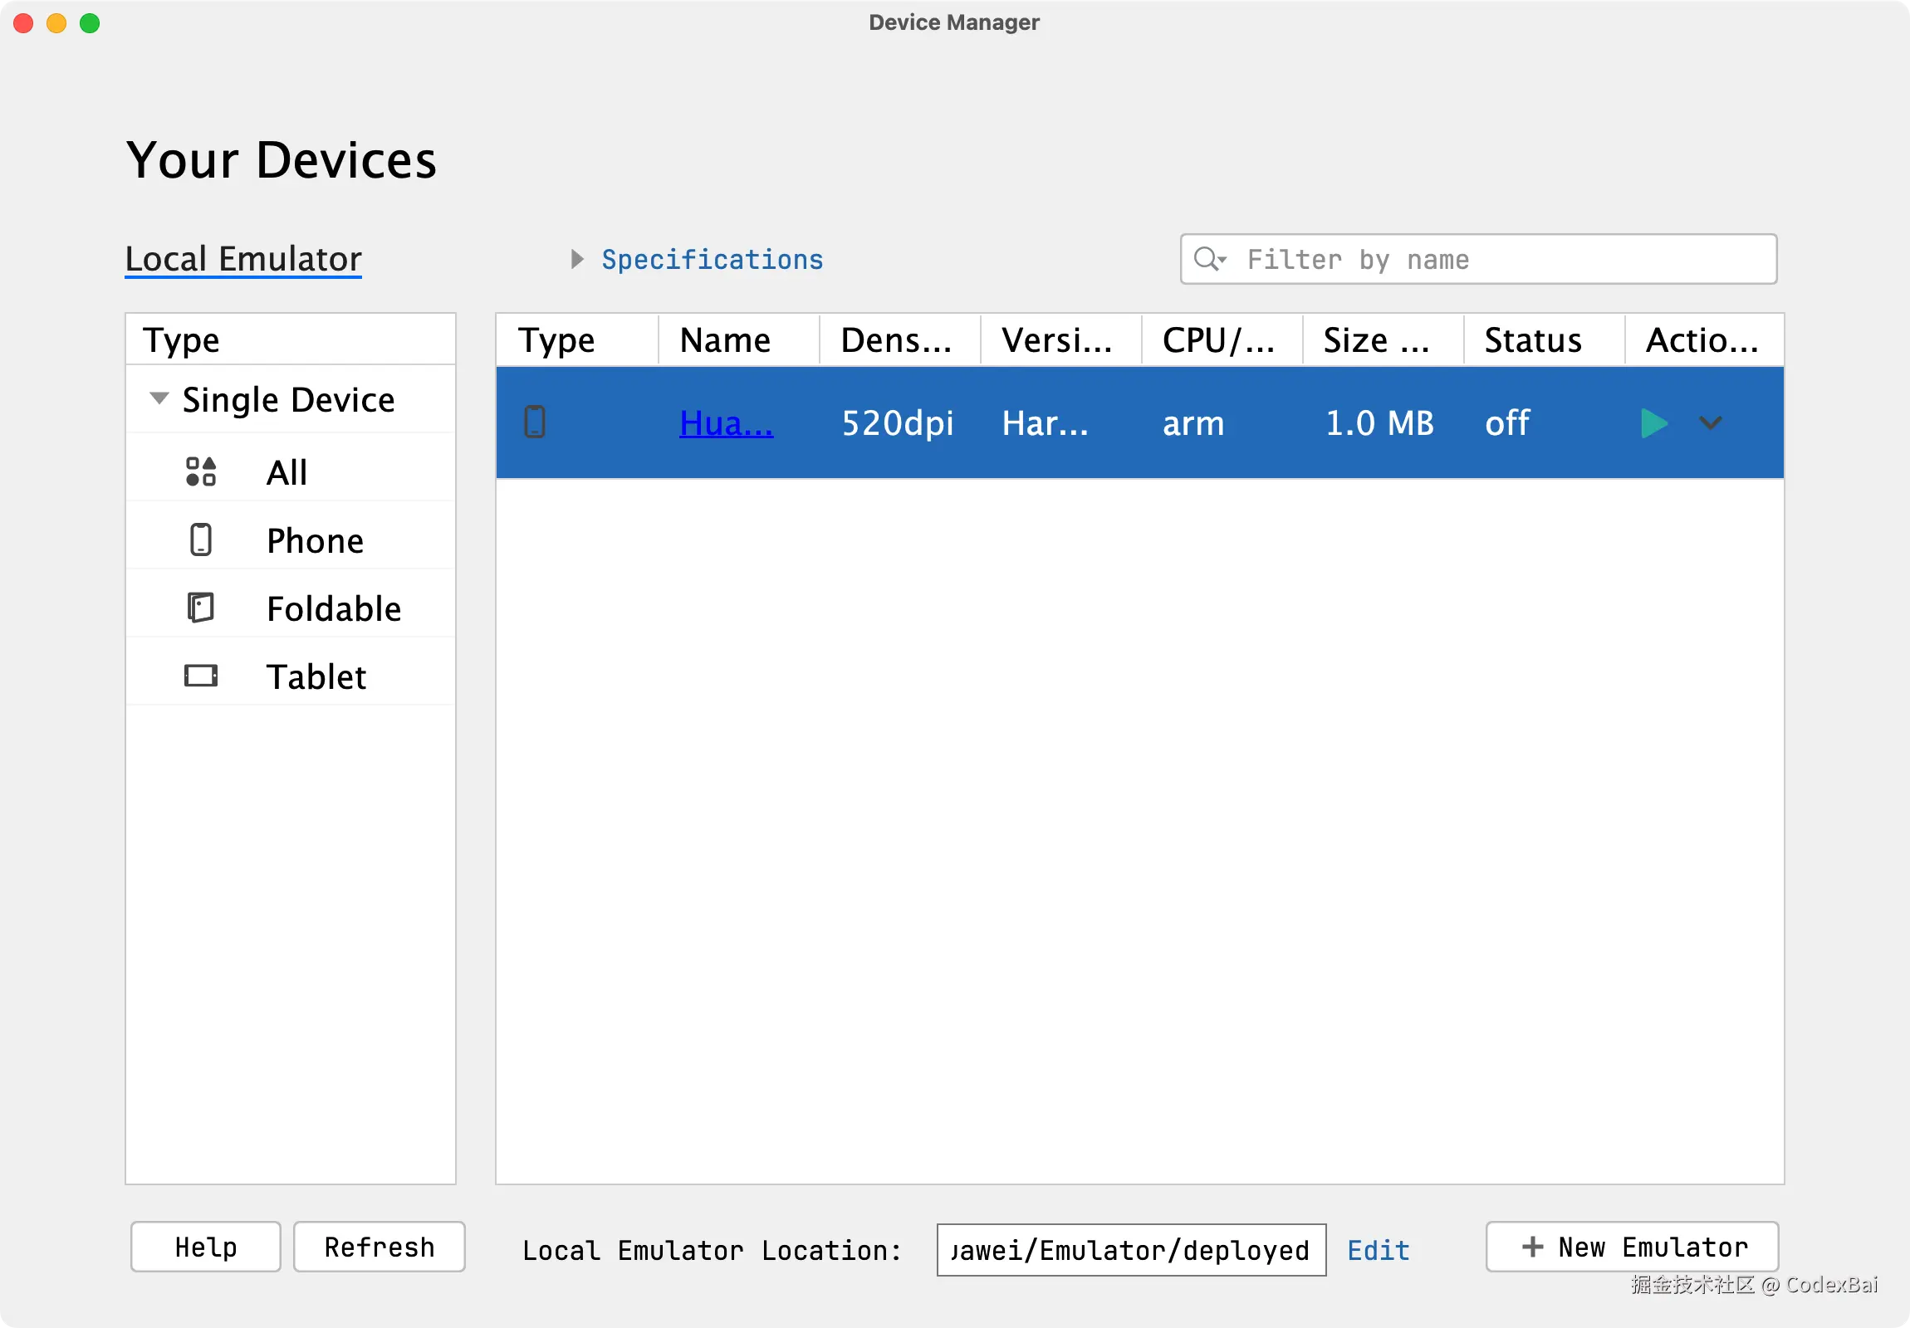Select the All device category icon

(x=200, y=471)
